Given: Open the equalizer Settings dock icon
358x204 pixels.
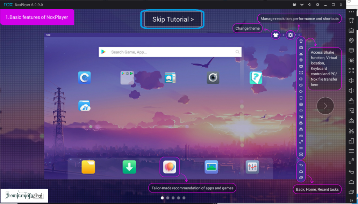Looking at the screenshot, I should click(252, 167).
